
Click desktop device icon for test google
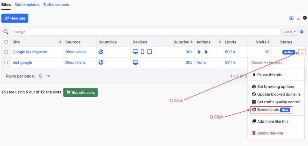136,62
